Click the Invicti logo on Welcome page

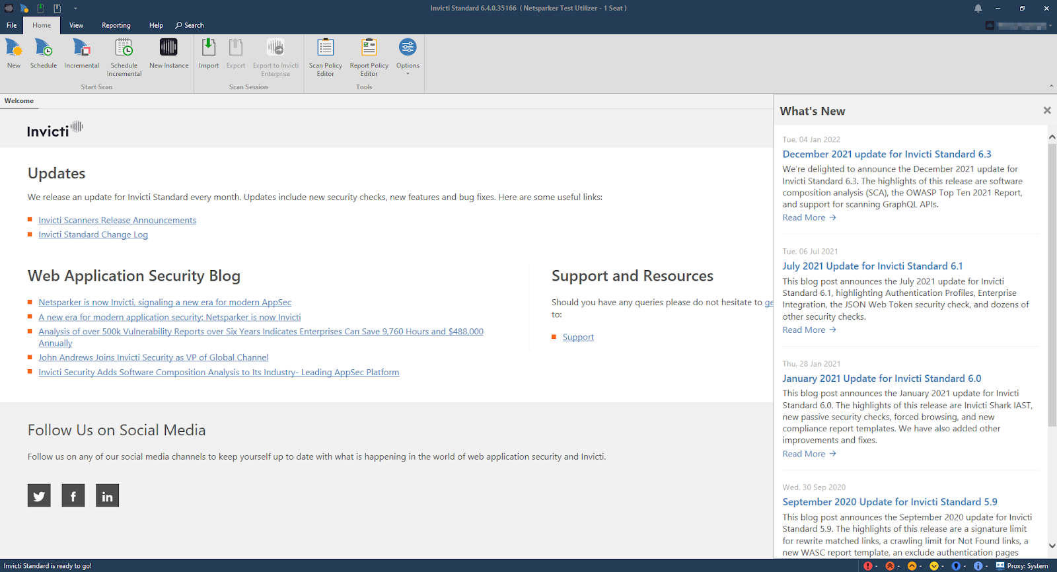pyautogui.click(x=55, y=129)
